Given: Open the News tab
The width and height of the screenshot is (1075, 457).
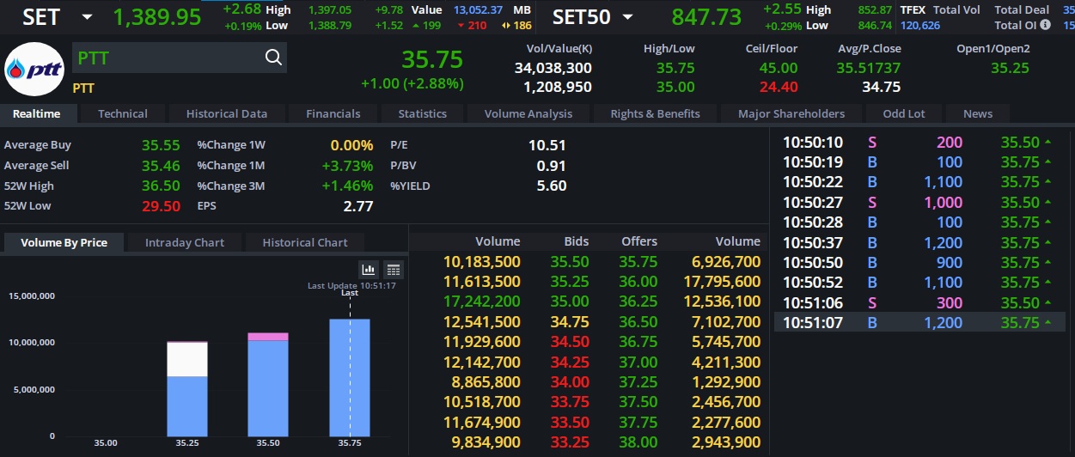Looking at the screenshot, I should (978, 113).
